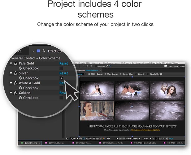Toggle mask and shape path visibility icon
Viewport: 191px width, 155px height.
(x=84, y=139)
